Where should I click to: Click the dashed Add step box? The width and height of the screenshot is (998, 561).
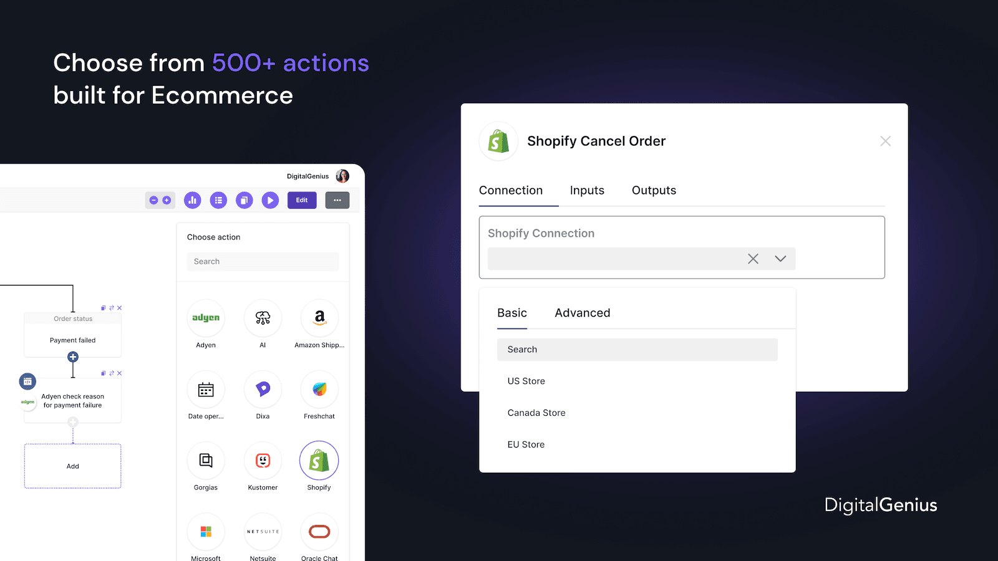pyautogui.click(x=73, y=466)
